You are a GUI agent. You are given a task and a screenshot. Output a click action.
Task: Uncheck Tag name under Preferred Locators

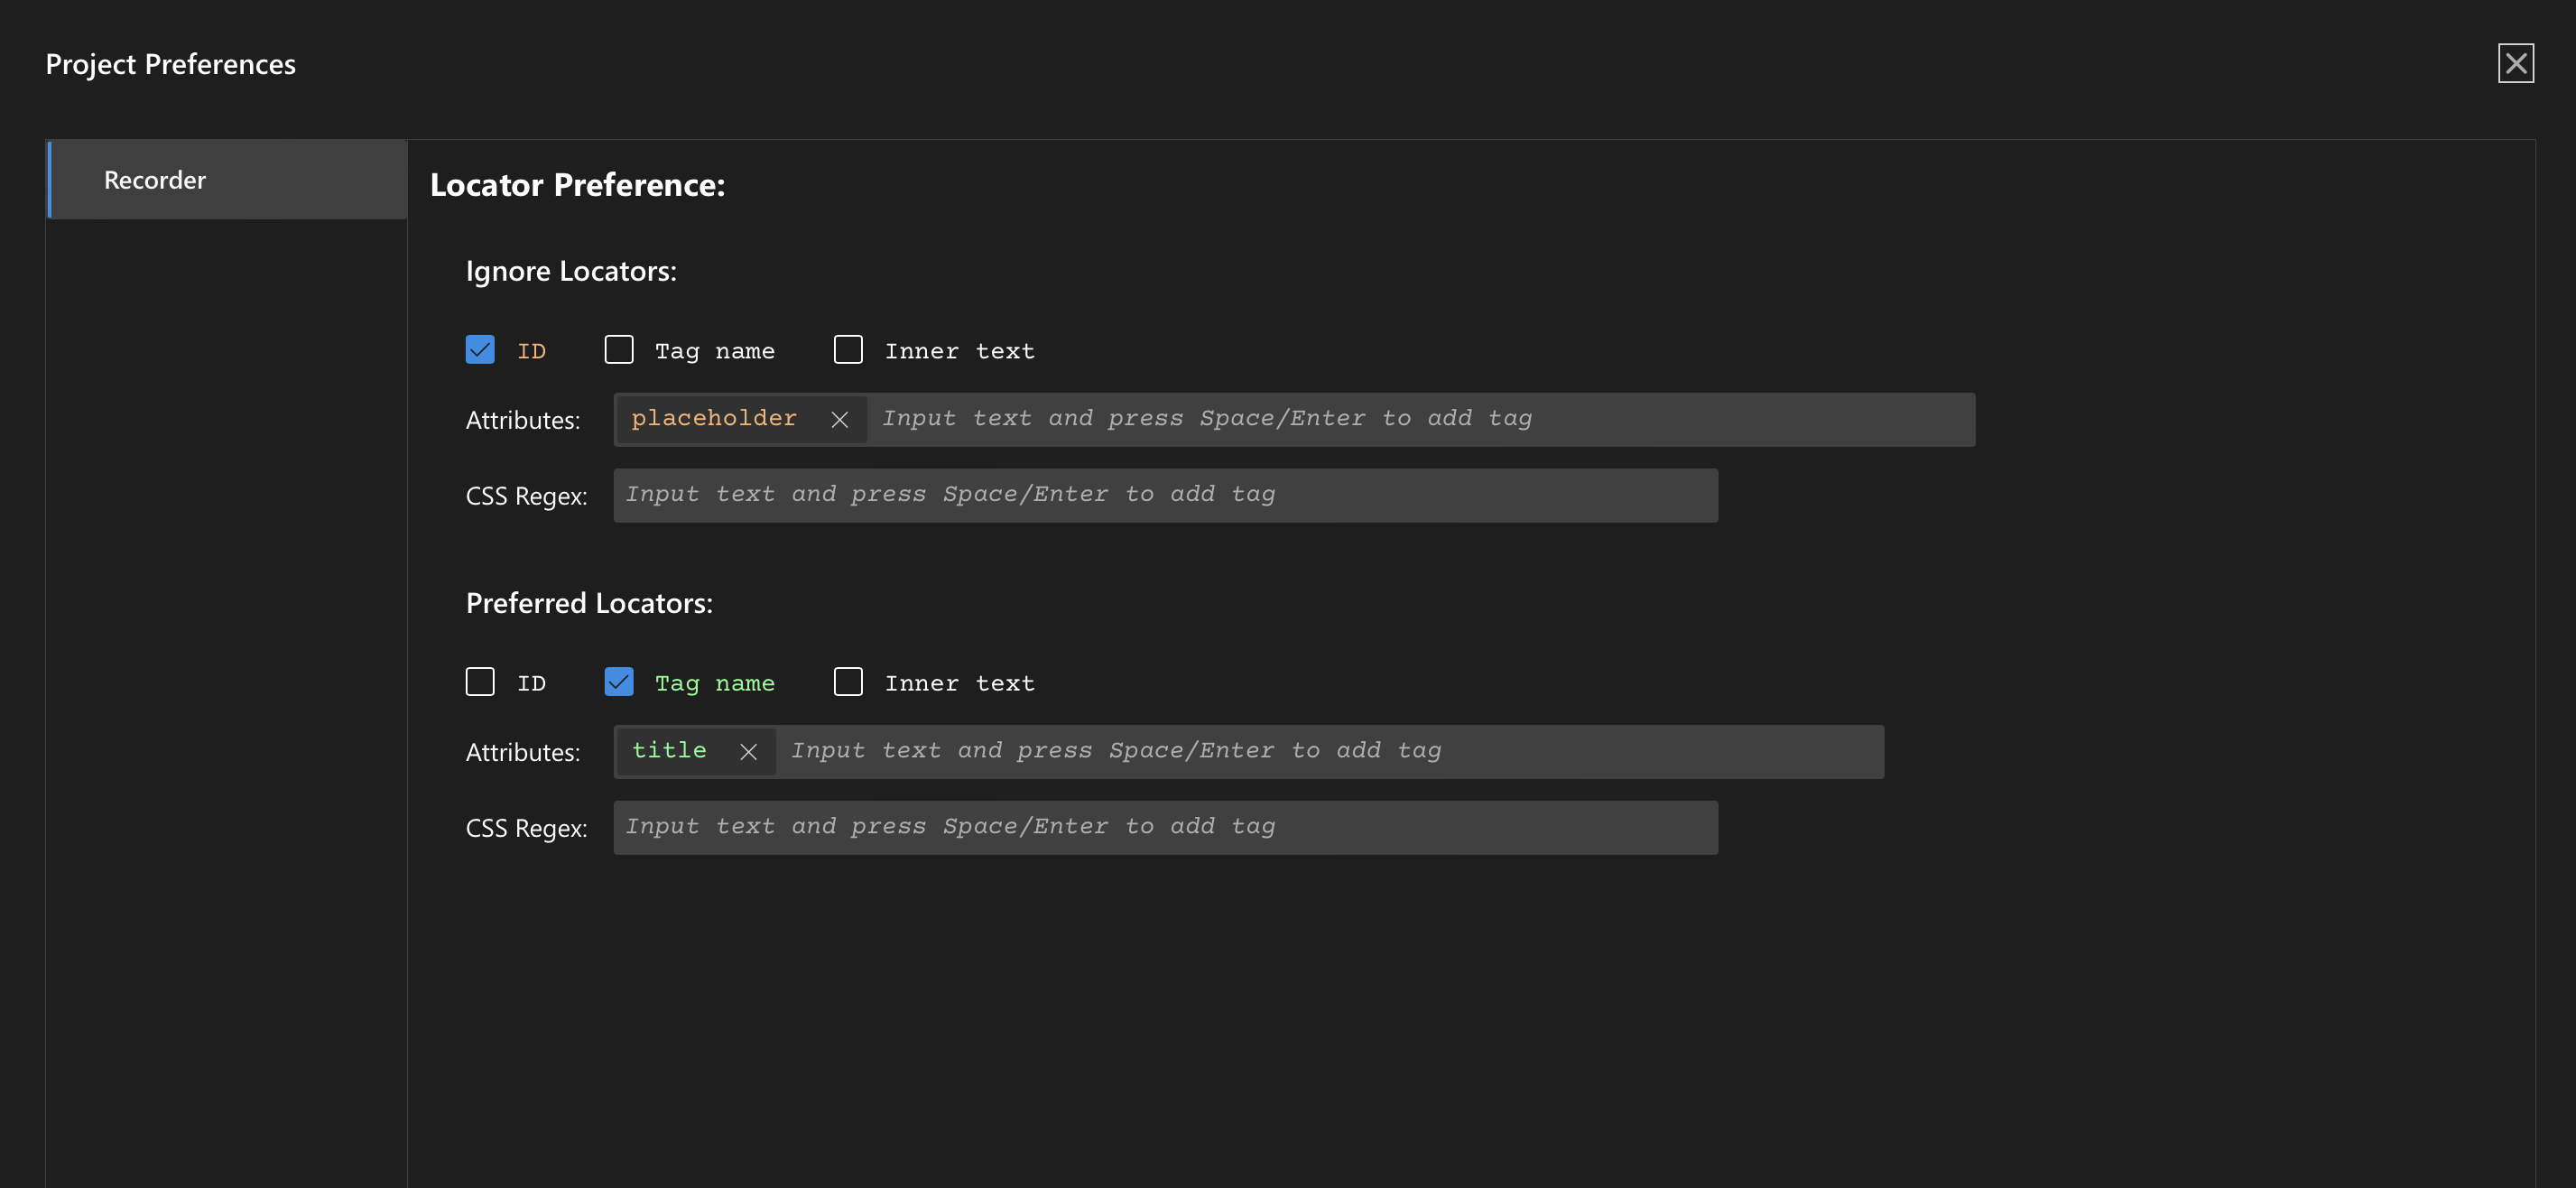coord(619,682)
